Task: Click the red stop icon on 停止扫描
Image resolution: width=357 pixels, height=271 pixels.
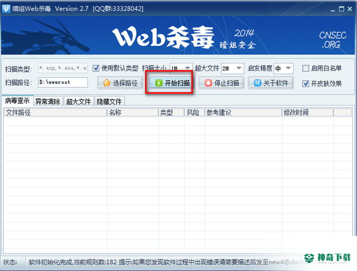Action: [208, 83]
